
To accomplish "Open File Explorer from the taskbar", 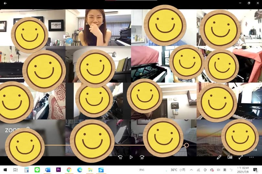I will click(x=90, y=170).
